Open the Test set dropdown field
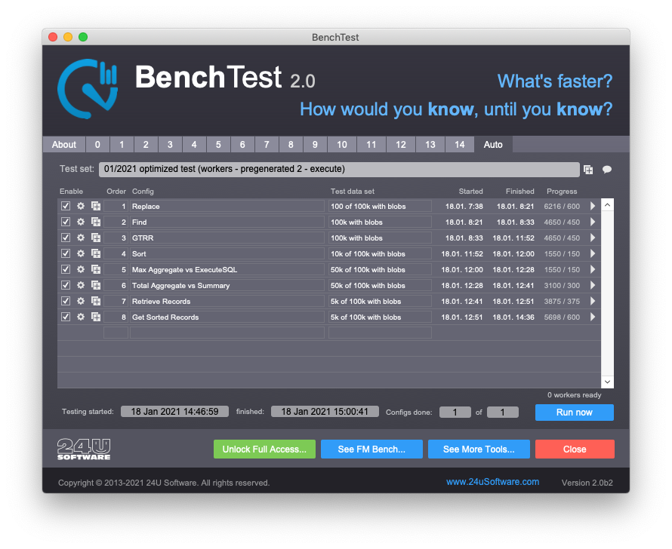 pyautogui.click(x=339, y=170)
